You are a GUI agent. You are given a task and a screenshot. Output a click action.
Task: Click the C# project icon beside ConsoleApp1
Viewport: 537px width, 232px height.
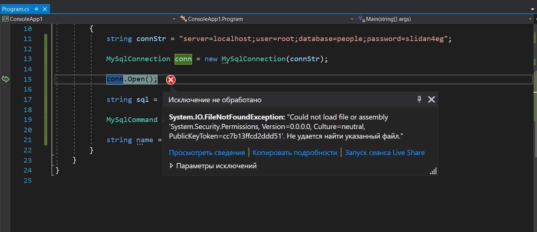click(6, 19)
